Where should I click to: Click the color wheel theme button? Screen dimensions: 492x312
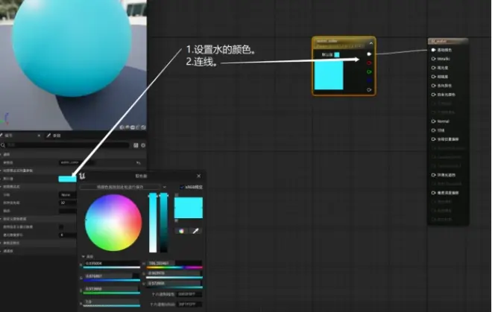click(180, 231)
